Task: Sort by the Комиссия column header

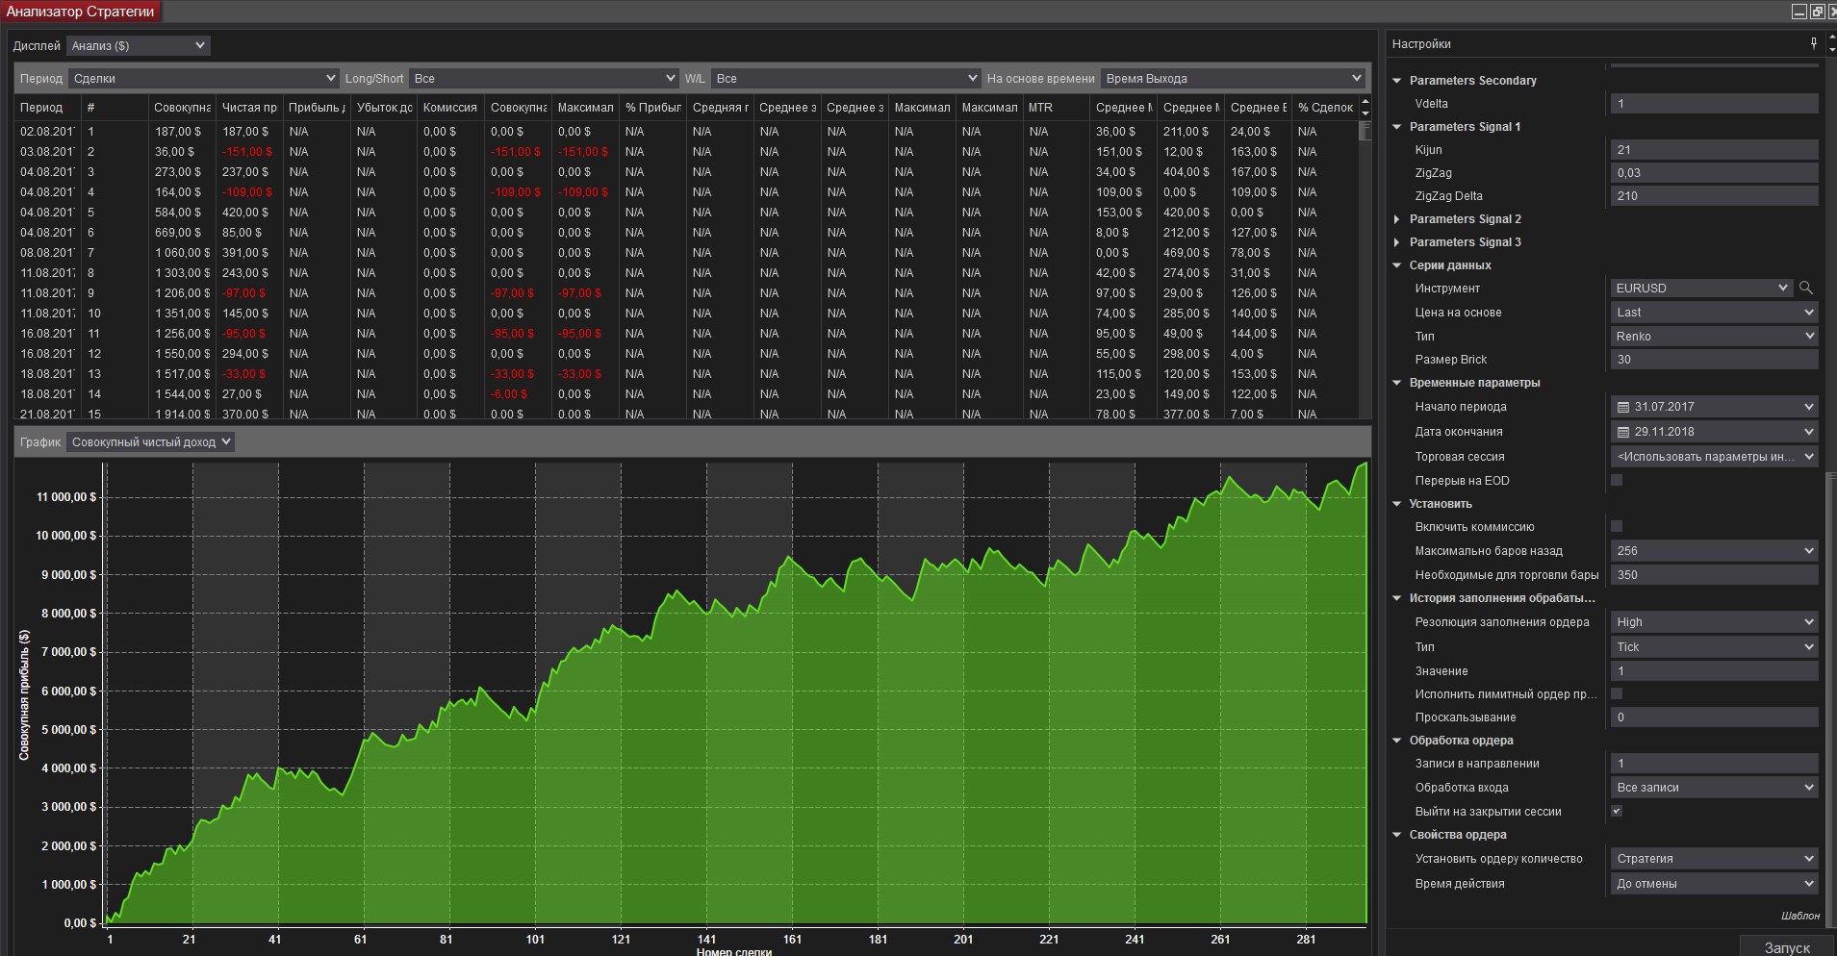Action: [450, 108]
